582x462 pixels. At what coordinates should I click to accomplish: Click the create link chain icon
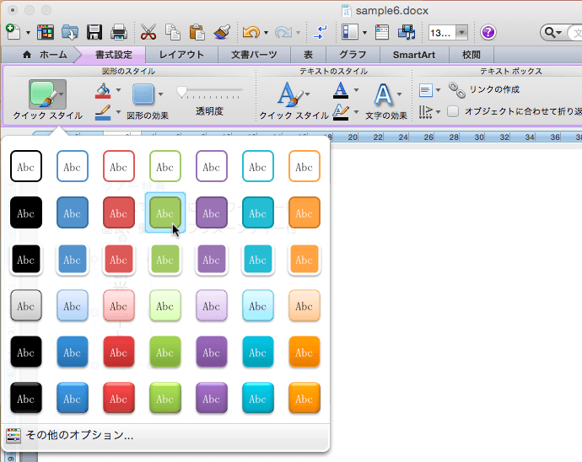tap(457, 90)
